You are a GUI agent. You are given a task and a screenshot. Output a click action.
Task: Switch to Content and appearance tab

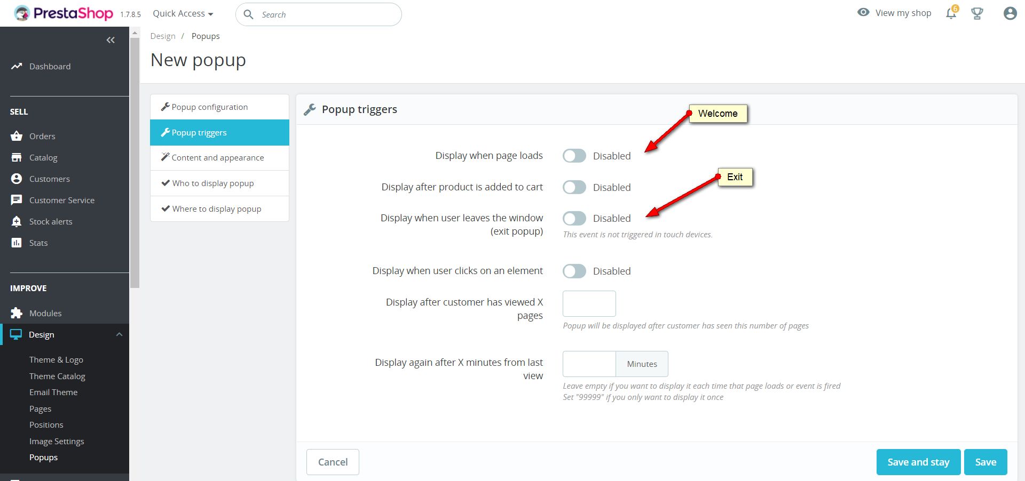218,158
